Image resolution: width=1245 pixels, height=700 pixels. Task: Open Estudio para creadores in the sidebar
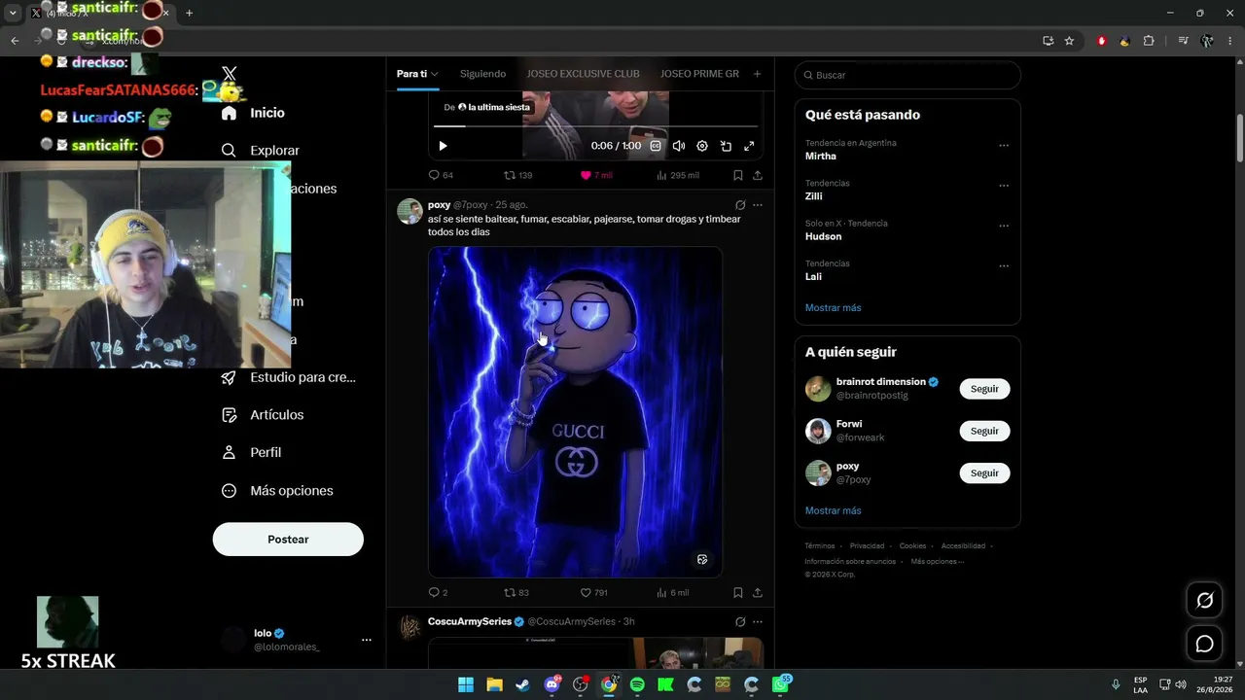coord(289,377)
